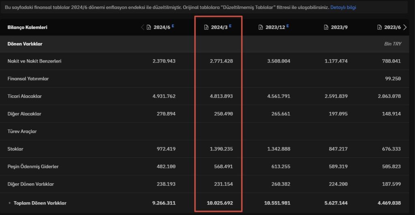415x215 pixels.
Task: Show older periods with the right chevron
Action: click(405, 27)
